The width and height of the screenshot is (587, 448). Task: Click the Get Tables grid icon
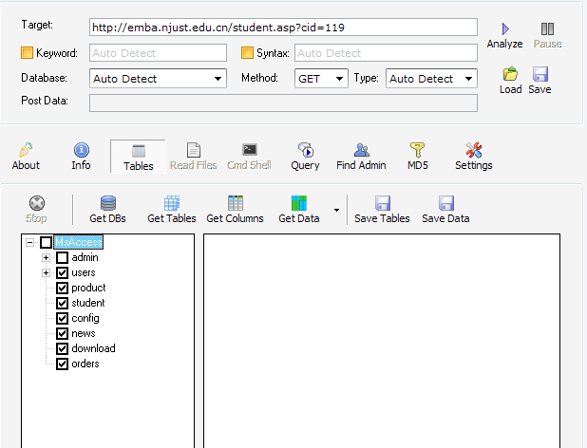[x=172, y=203]
